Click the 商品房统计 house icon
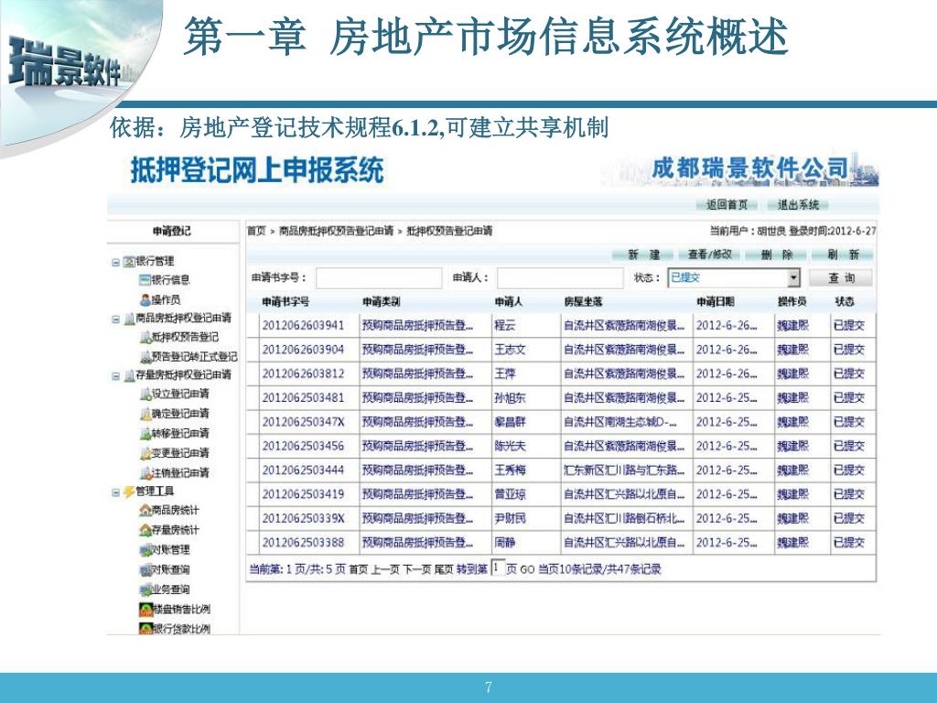Image resolution: width=937 pixels, height=703 pixels. 145,511
